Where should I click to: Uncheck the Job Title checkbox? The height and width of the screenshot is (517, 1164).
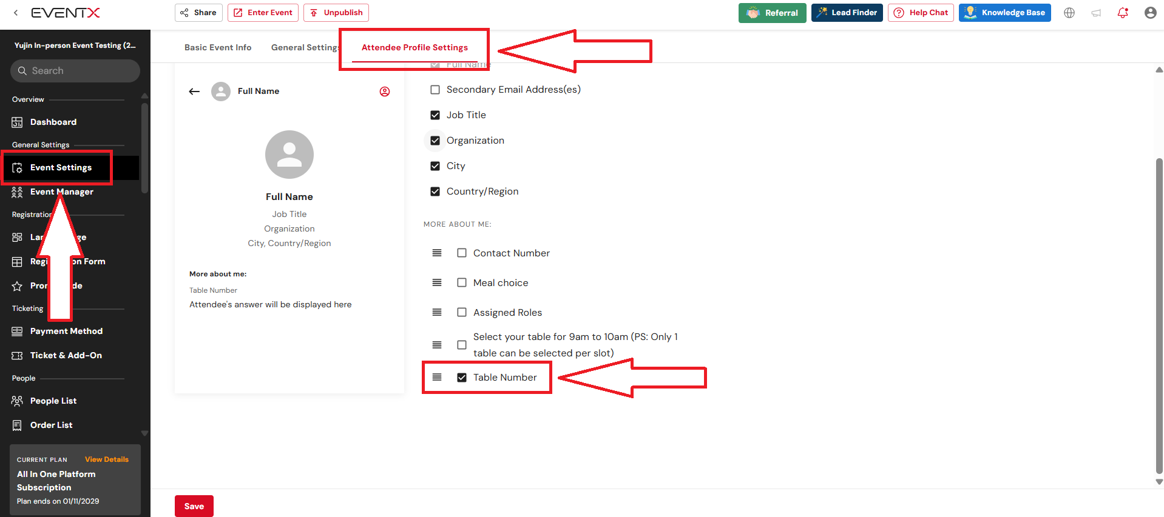(435, 115)
